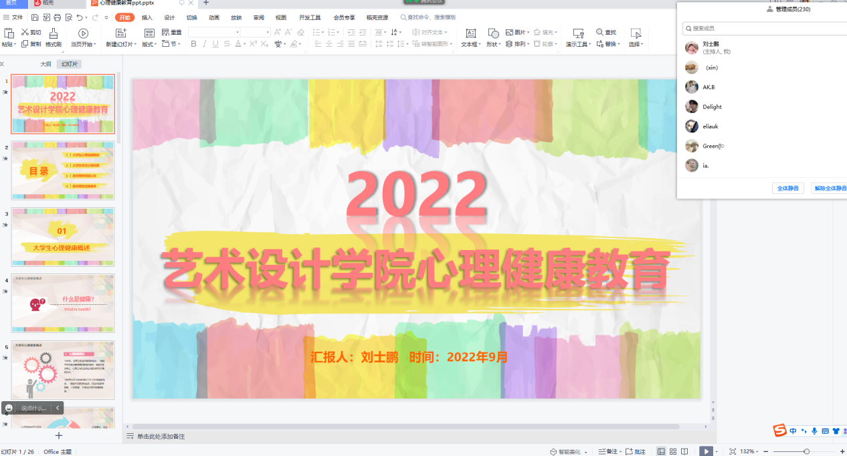Click the slide sorter view icon
Screen dimensions: 847x456
coord(673,451)
